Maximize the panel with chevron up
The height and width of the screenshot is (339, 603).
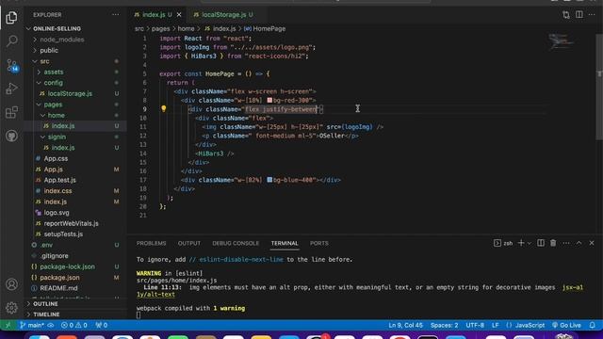579,243
